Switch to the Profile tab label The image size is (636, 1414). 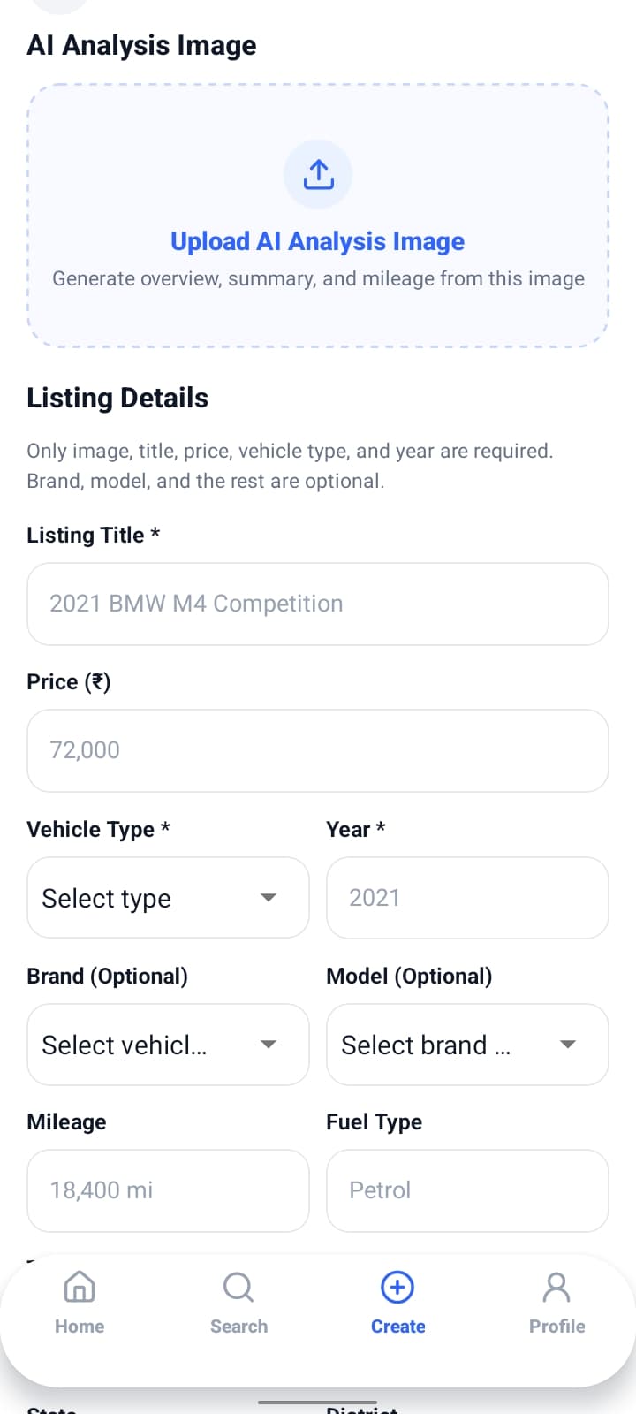[x=556, y=1327]
